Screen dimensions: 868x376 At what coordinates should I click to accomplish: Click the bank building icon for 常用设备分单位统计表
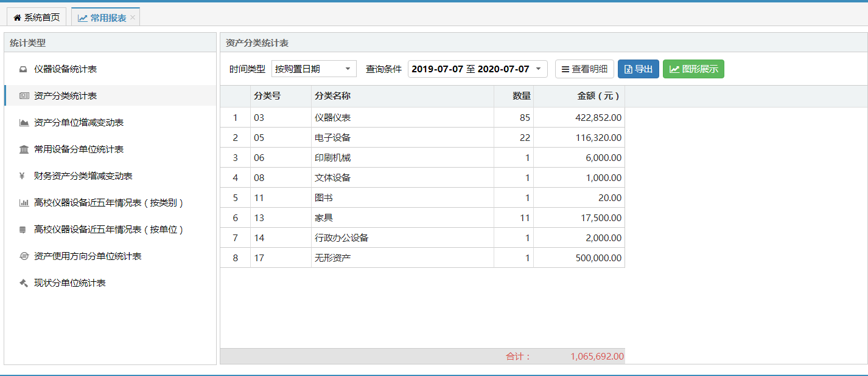coord(24,149)
